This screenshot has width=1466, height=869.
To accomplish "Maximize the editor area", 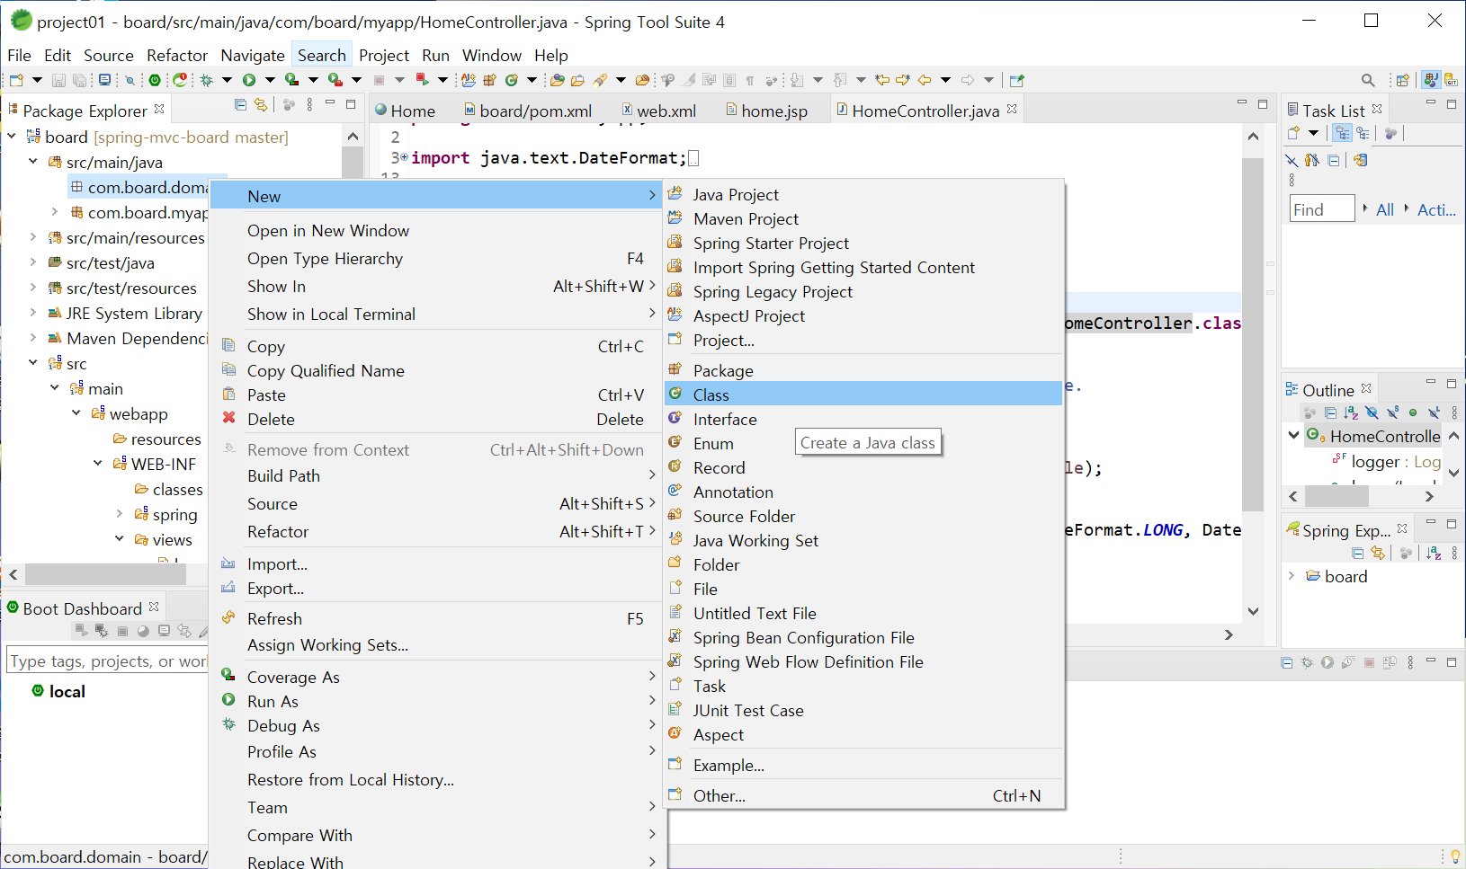I will pyautogui.click(x=1263, y=104).
